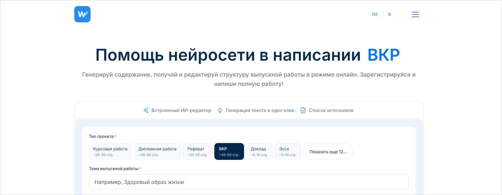
Task: Click Генерация текста в один клик label
Action: click(x=260, y=110)
